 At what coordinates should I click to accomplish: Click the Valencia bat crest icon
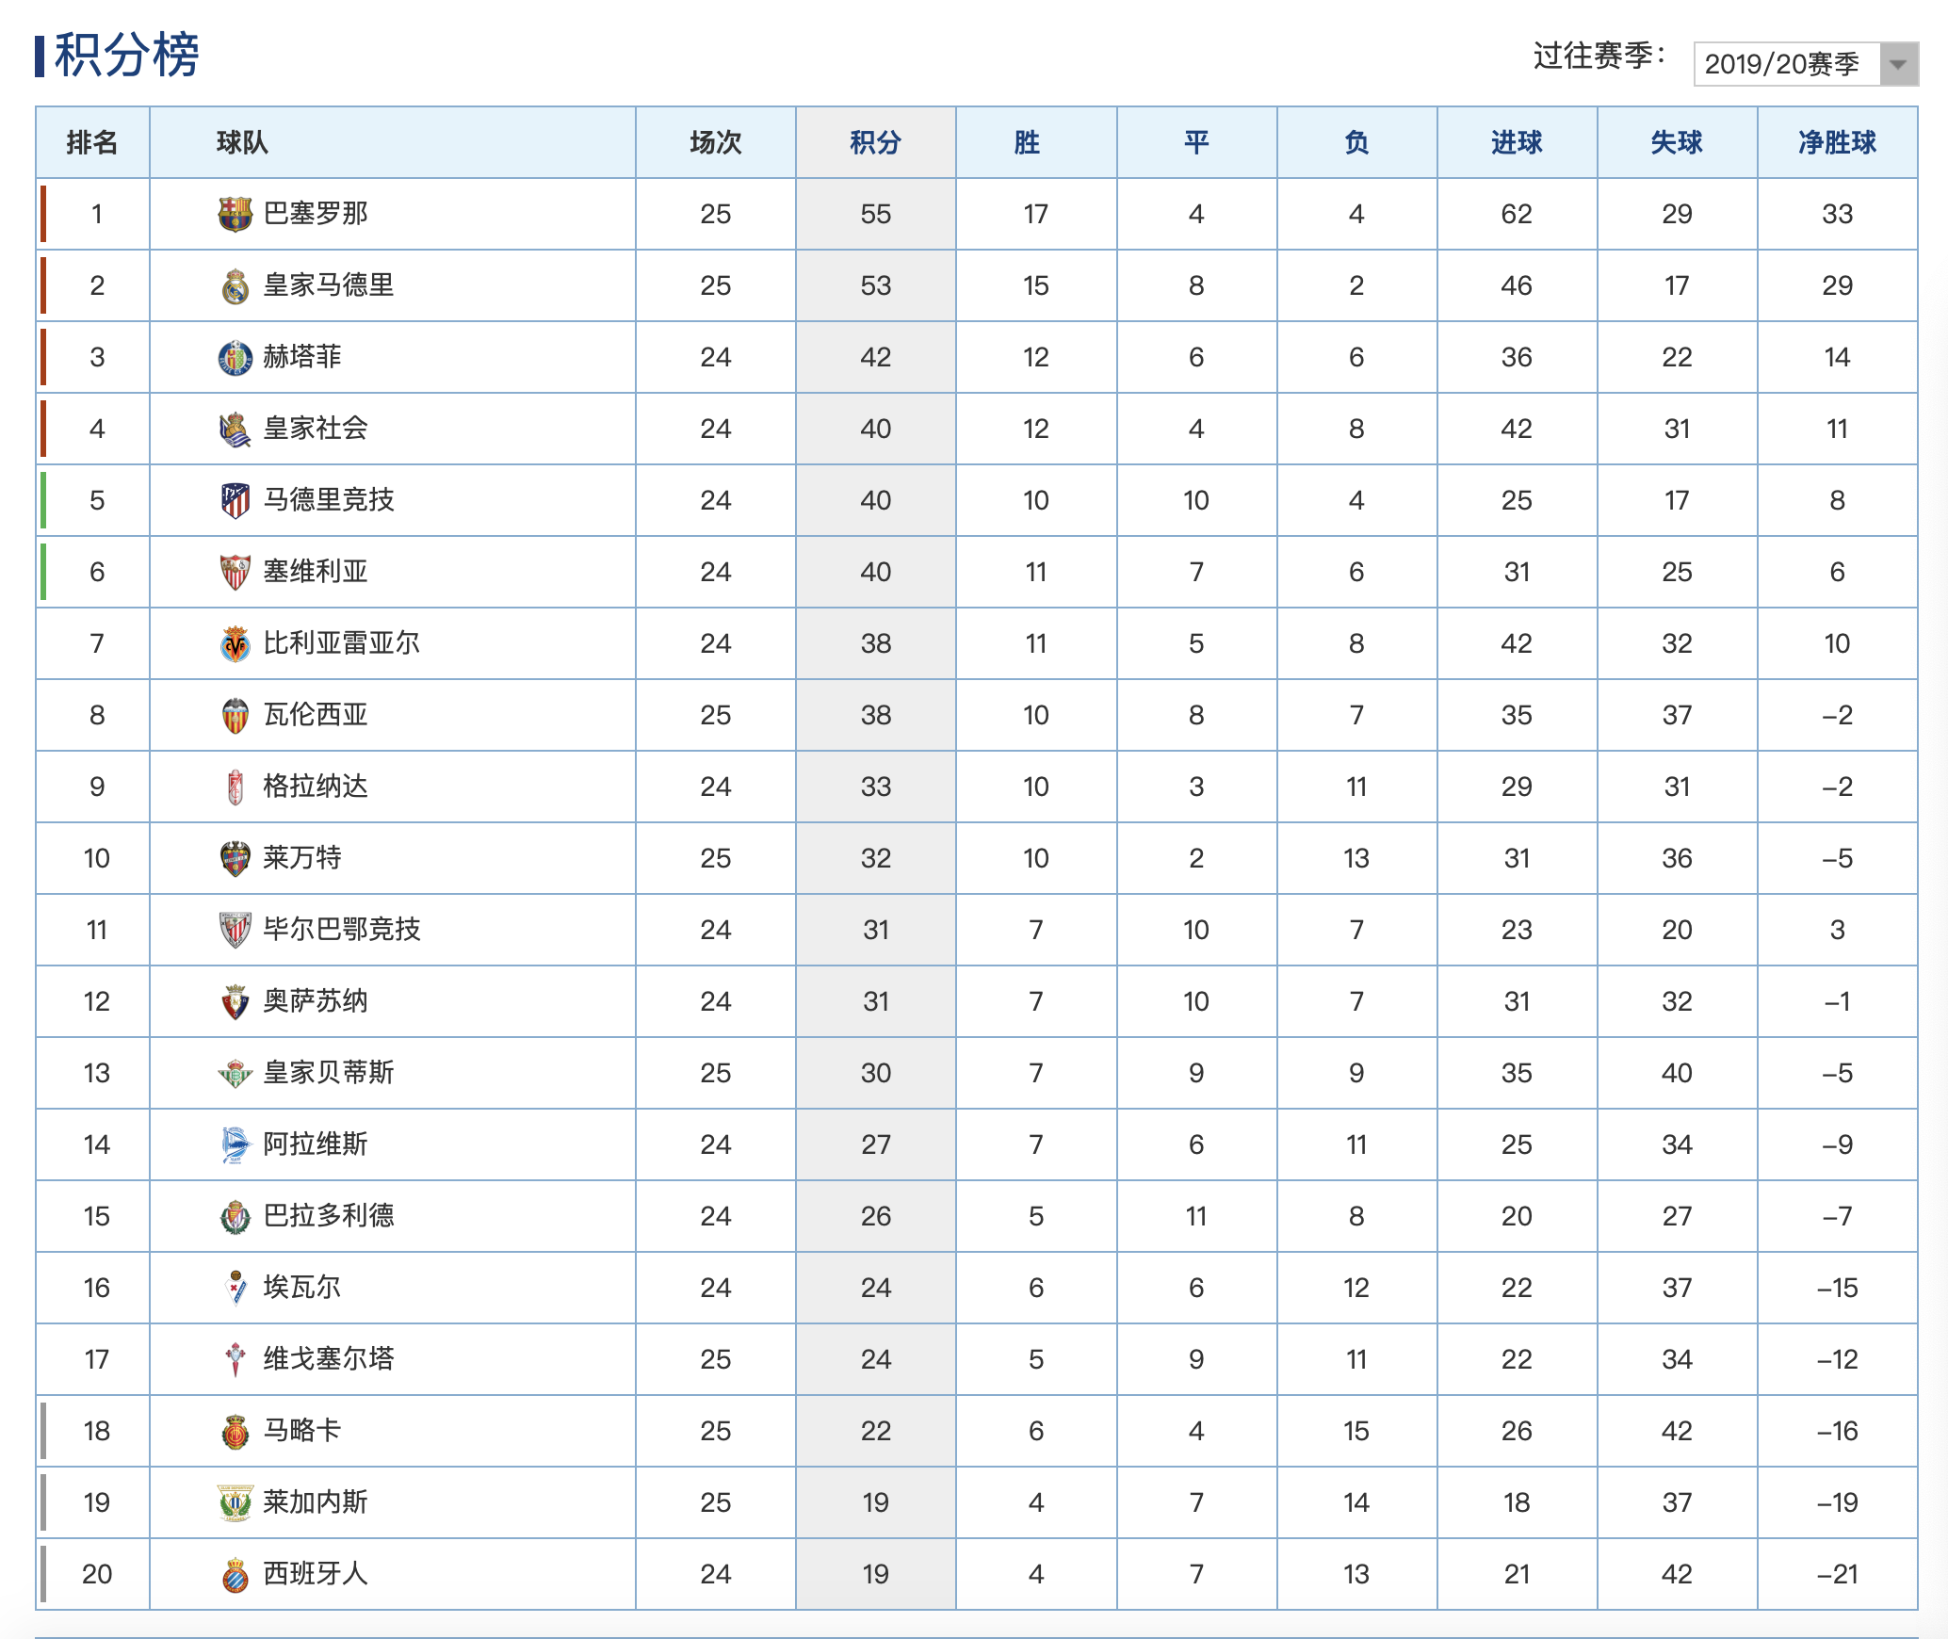click(x=235, y=715)
